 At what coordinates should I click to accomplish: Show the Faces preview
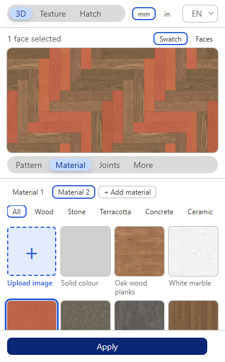(204, 39)
